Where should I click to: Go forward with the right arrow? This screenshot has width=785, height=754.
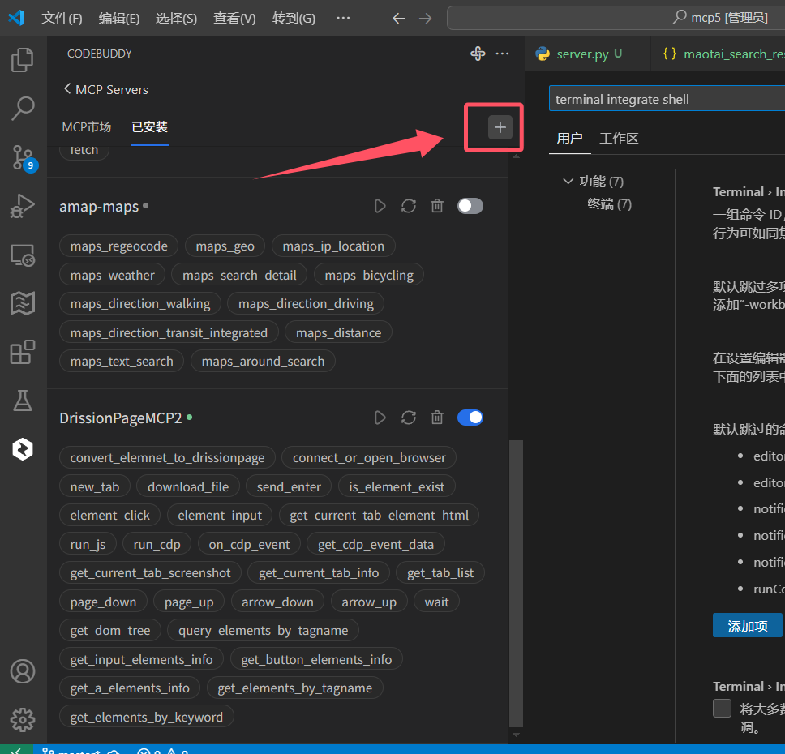point(426,19)
